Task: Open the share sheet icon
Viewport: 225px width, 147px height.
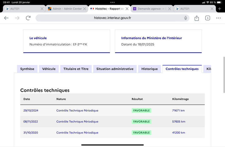Action: [197, 18]
